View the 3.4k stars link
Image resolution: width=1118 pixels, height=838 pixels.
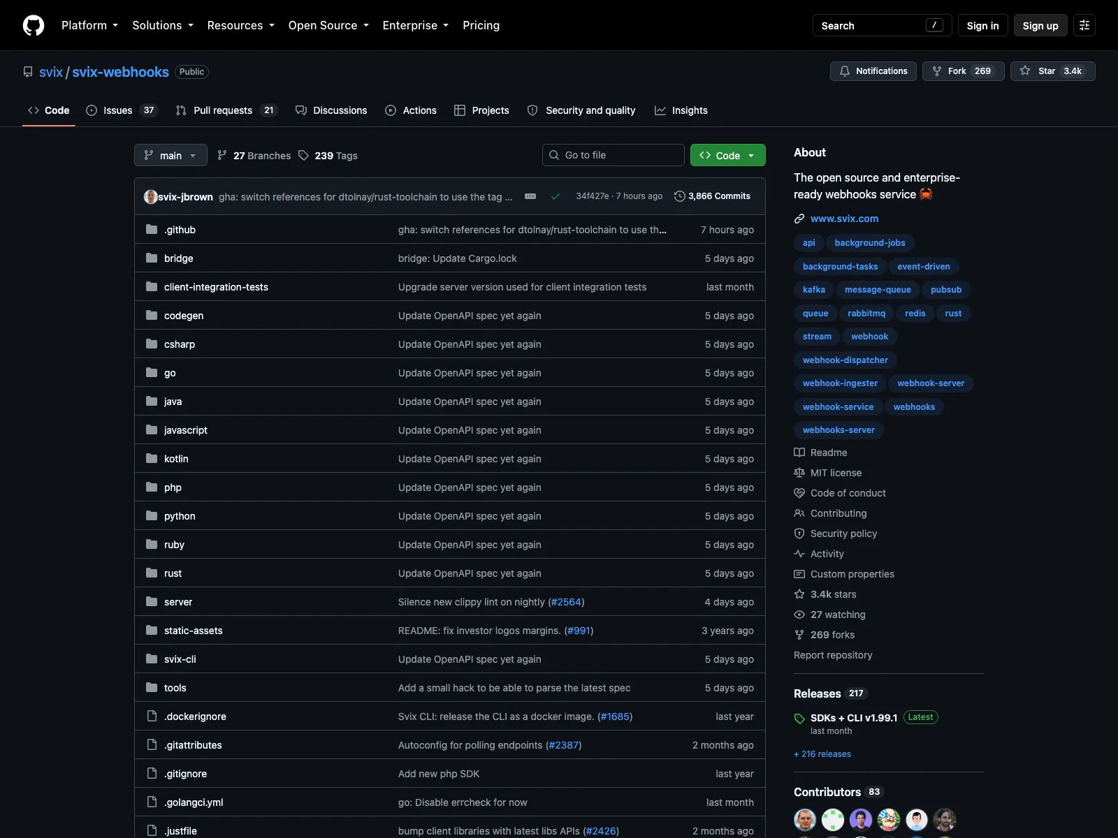pyautogui.click(x=825, y=594)
